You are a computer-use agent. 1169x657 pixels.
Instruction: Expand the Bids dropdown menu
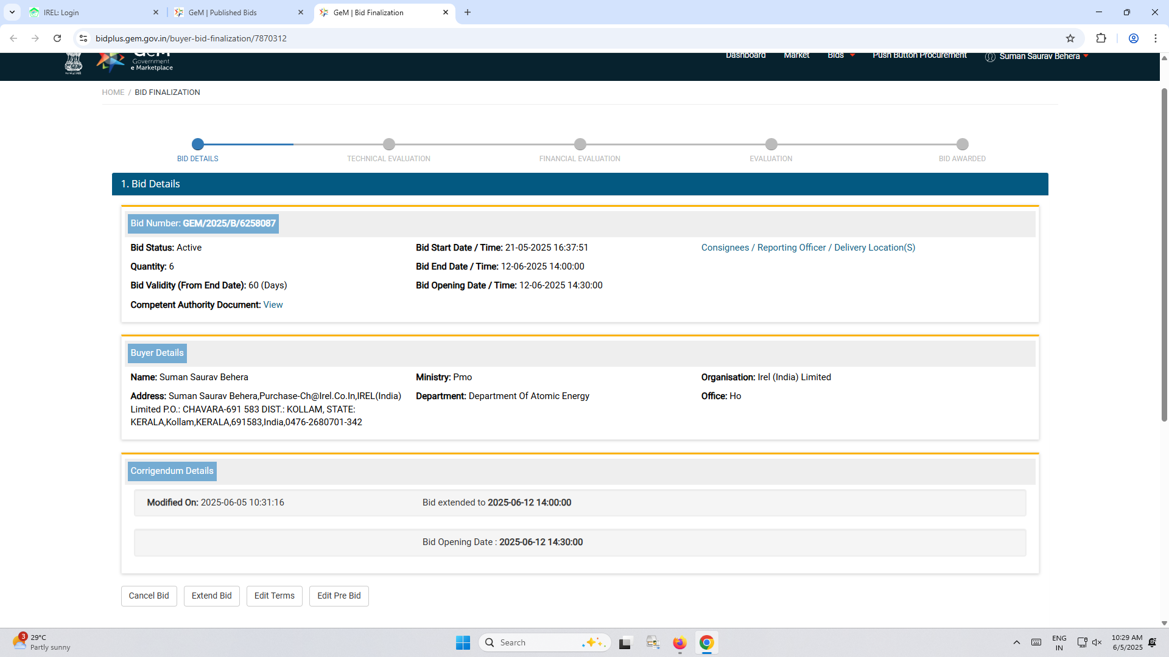click(841, 55)
